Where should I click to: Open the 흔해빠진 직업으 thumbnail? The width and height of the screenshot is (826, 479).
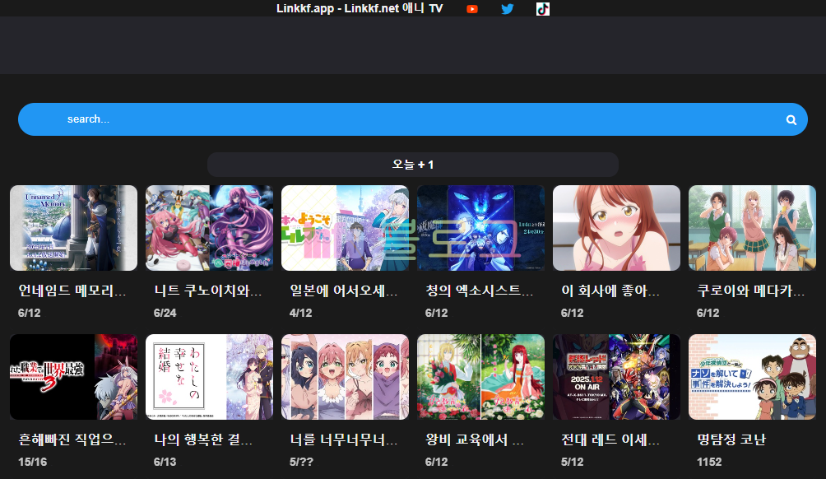[73, 376]
